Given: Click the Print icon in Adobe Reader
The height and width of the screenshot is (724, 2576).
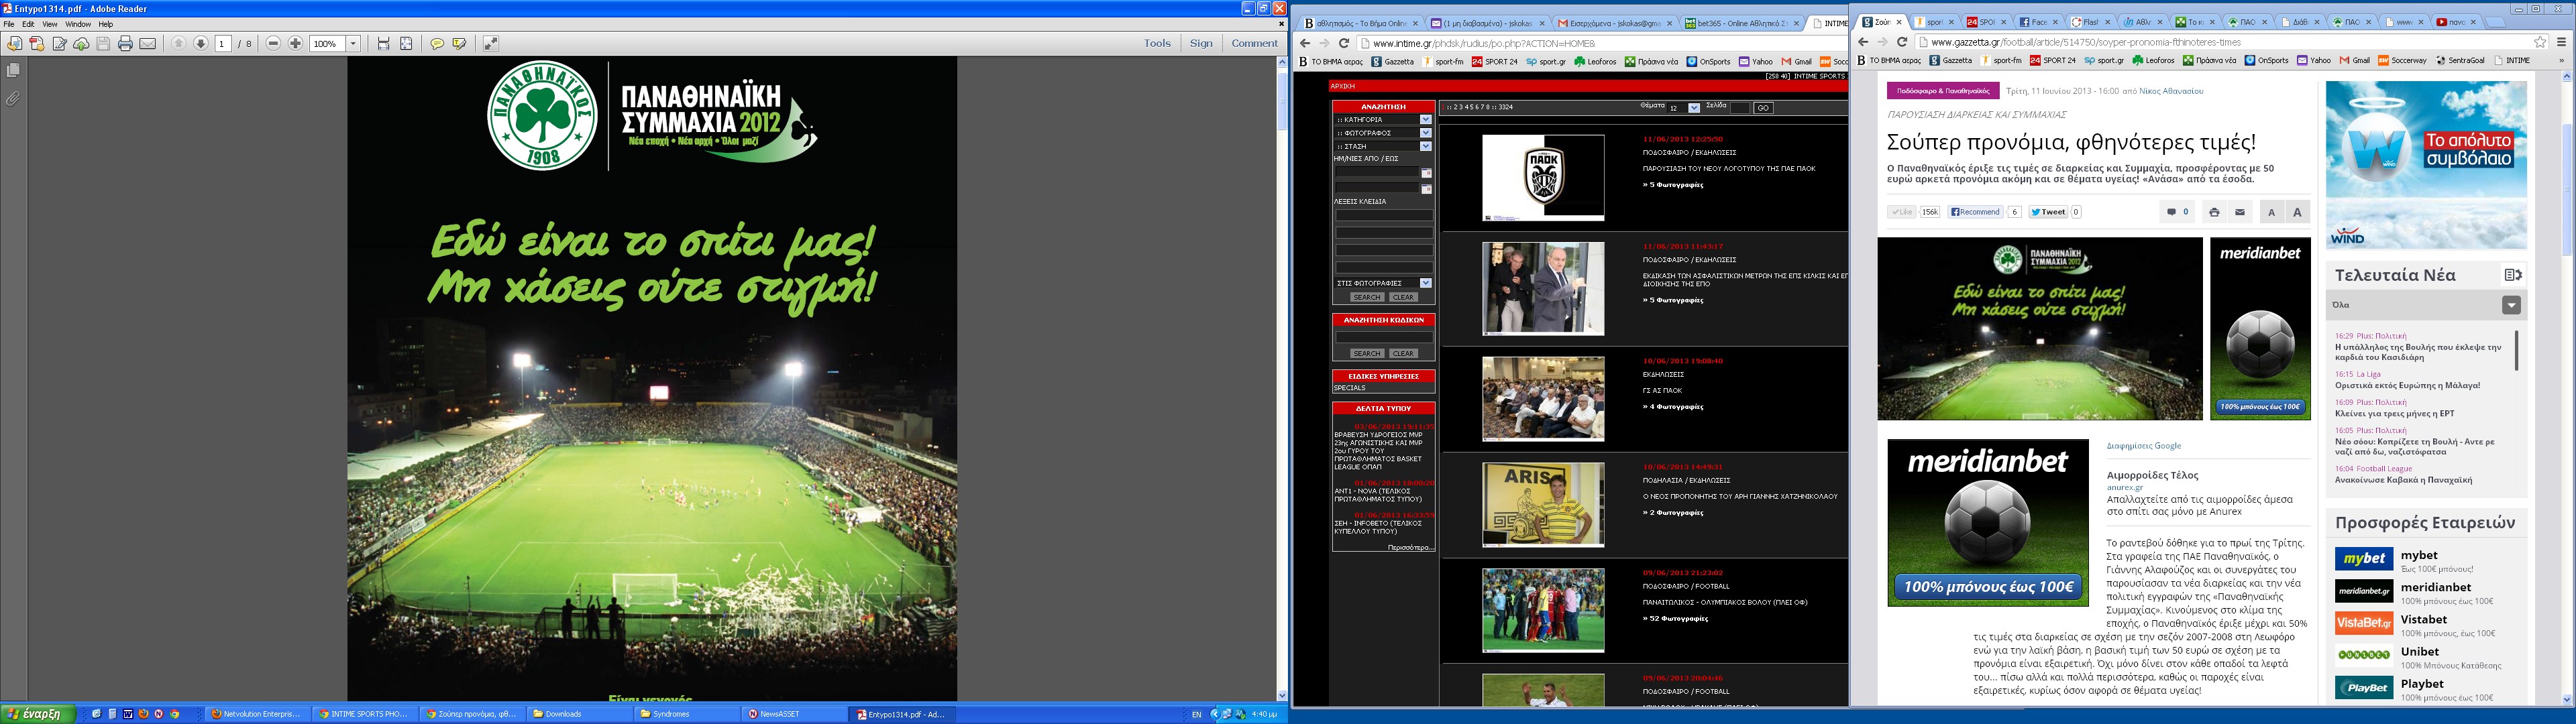Looking at the screenshot, I should 125,44.
